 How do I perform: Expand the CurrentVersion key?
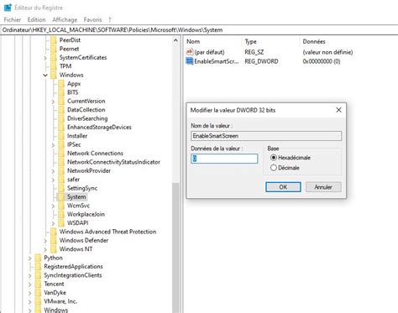[53, 102]
